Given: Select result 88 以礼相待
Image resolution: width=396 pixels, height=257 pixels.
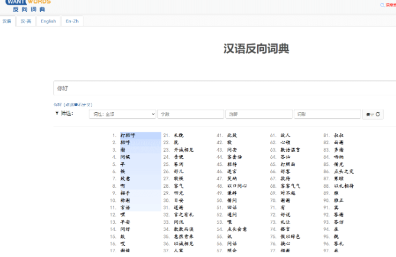Looking at the screenshot, I should coord(344,186).
